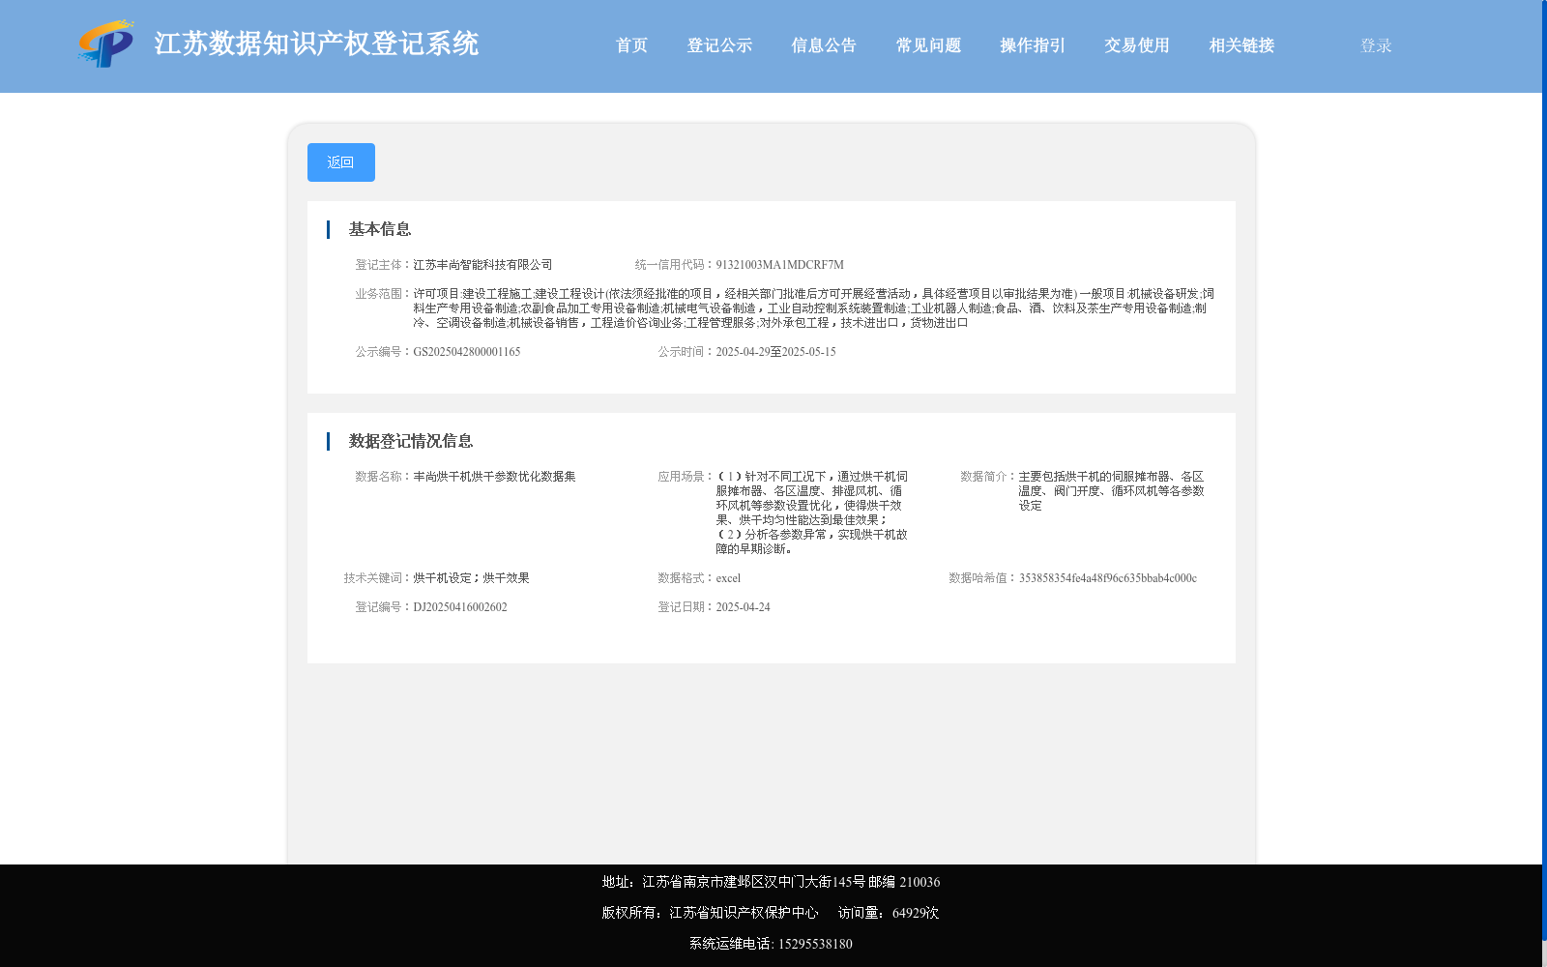The height and width of the screenshot is (967, 1547).
Task: Open the 信息公告 menu item
Action: click(x=824, y=45)
